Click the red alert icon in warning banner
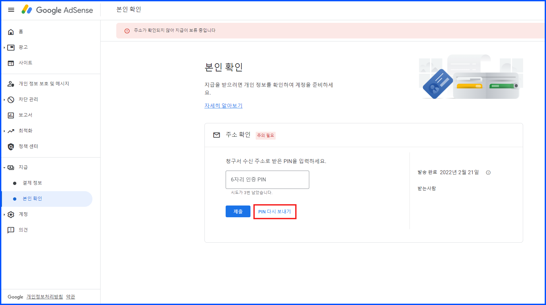The width and height of the screenshot is (546, 305). coord(127,31)
